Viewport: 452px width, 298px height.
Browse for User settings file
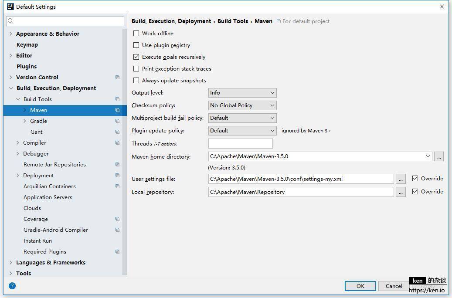click(x=401, y=179)
